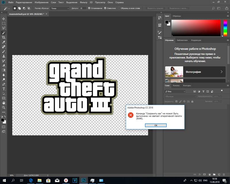Image resolution: width=230 pixels, height=184 pixels.
Task: Open workspace switcher in options bar
Action: (219, 8)
